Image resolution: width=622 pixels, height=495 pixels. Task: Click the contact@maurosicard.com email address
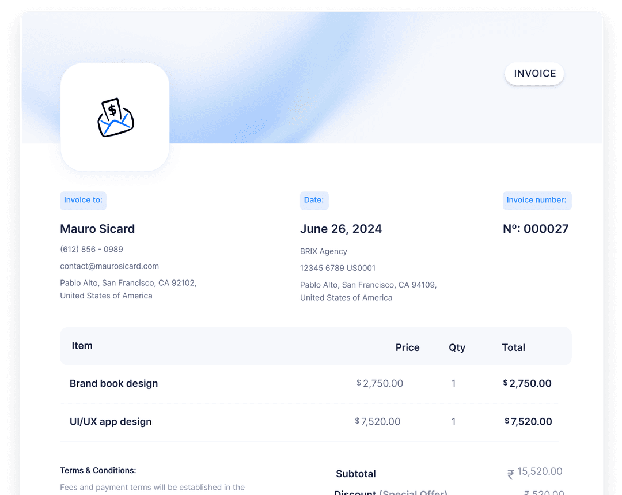[x=109, y=266]
